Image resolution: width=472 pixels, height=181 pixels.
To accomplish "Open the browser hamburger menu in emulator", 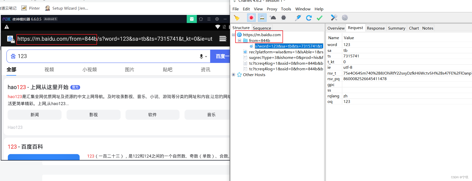I will (223, 39).
